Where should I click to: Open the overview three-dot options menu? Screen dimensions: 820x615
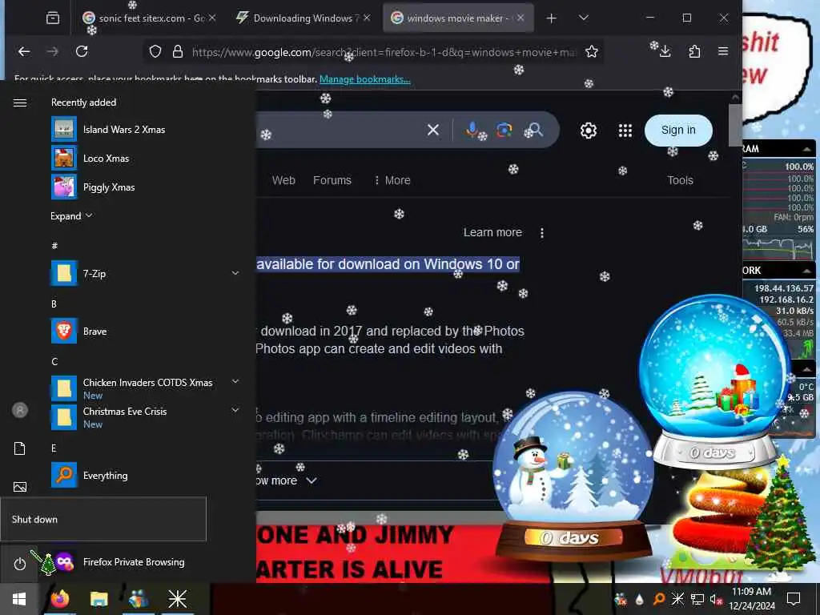coord(542,233)
